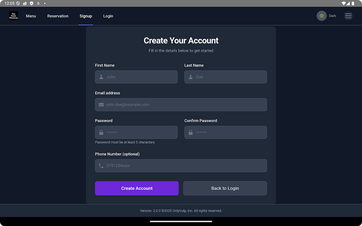Click the person icon in Last Name field

click(190, 77)
